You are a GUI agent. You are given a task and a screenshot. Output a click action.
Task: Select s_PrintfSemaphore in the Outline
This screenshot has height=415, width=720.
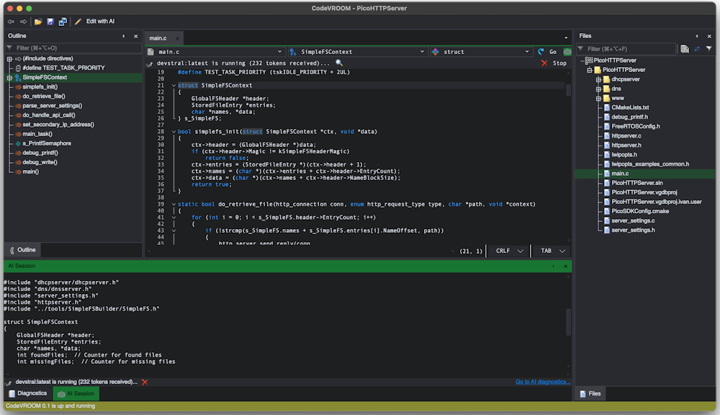(x=46, y=143)
